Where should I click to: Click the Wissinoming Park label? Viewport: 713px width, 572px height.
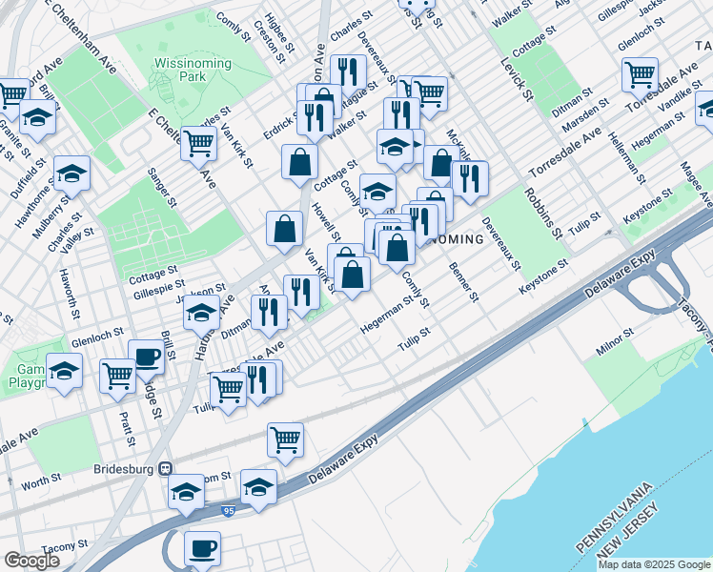pyautogui.click(x=193, y=70)
